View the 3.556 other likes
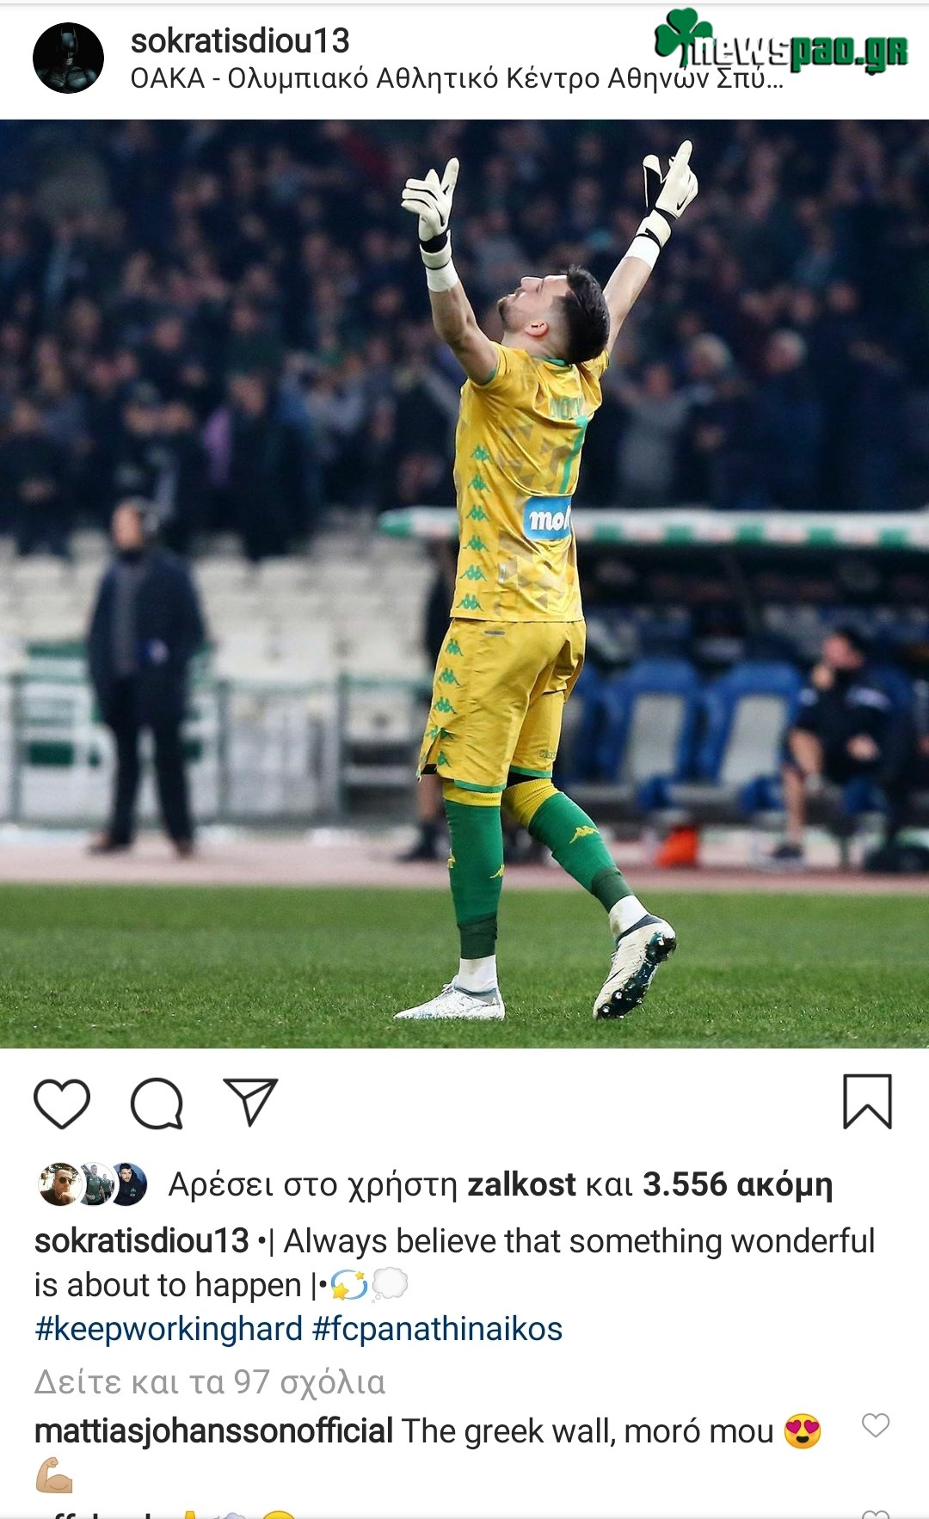The image size is (929, 1519). point(738,1184)
